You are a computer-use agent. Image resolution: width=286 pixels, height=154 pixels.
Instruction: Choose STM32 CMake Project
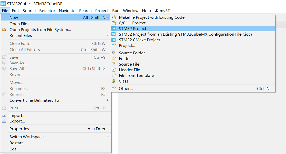(193, 40)
